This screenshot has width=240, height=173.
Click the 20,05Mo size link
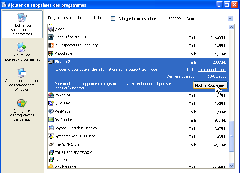(220, 62)
